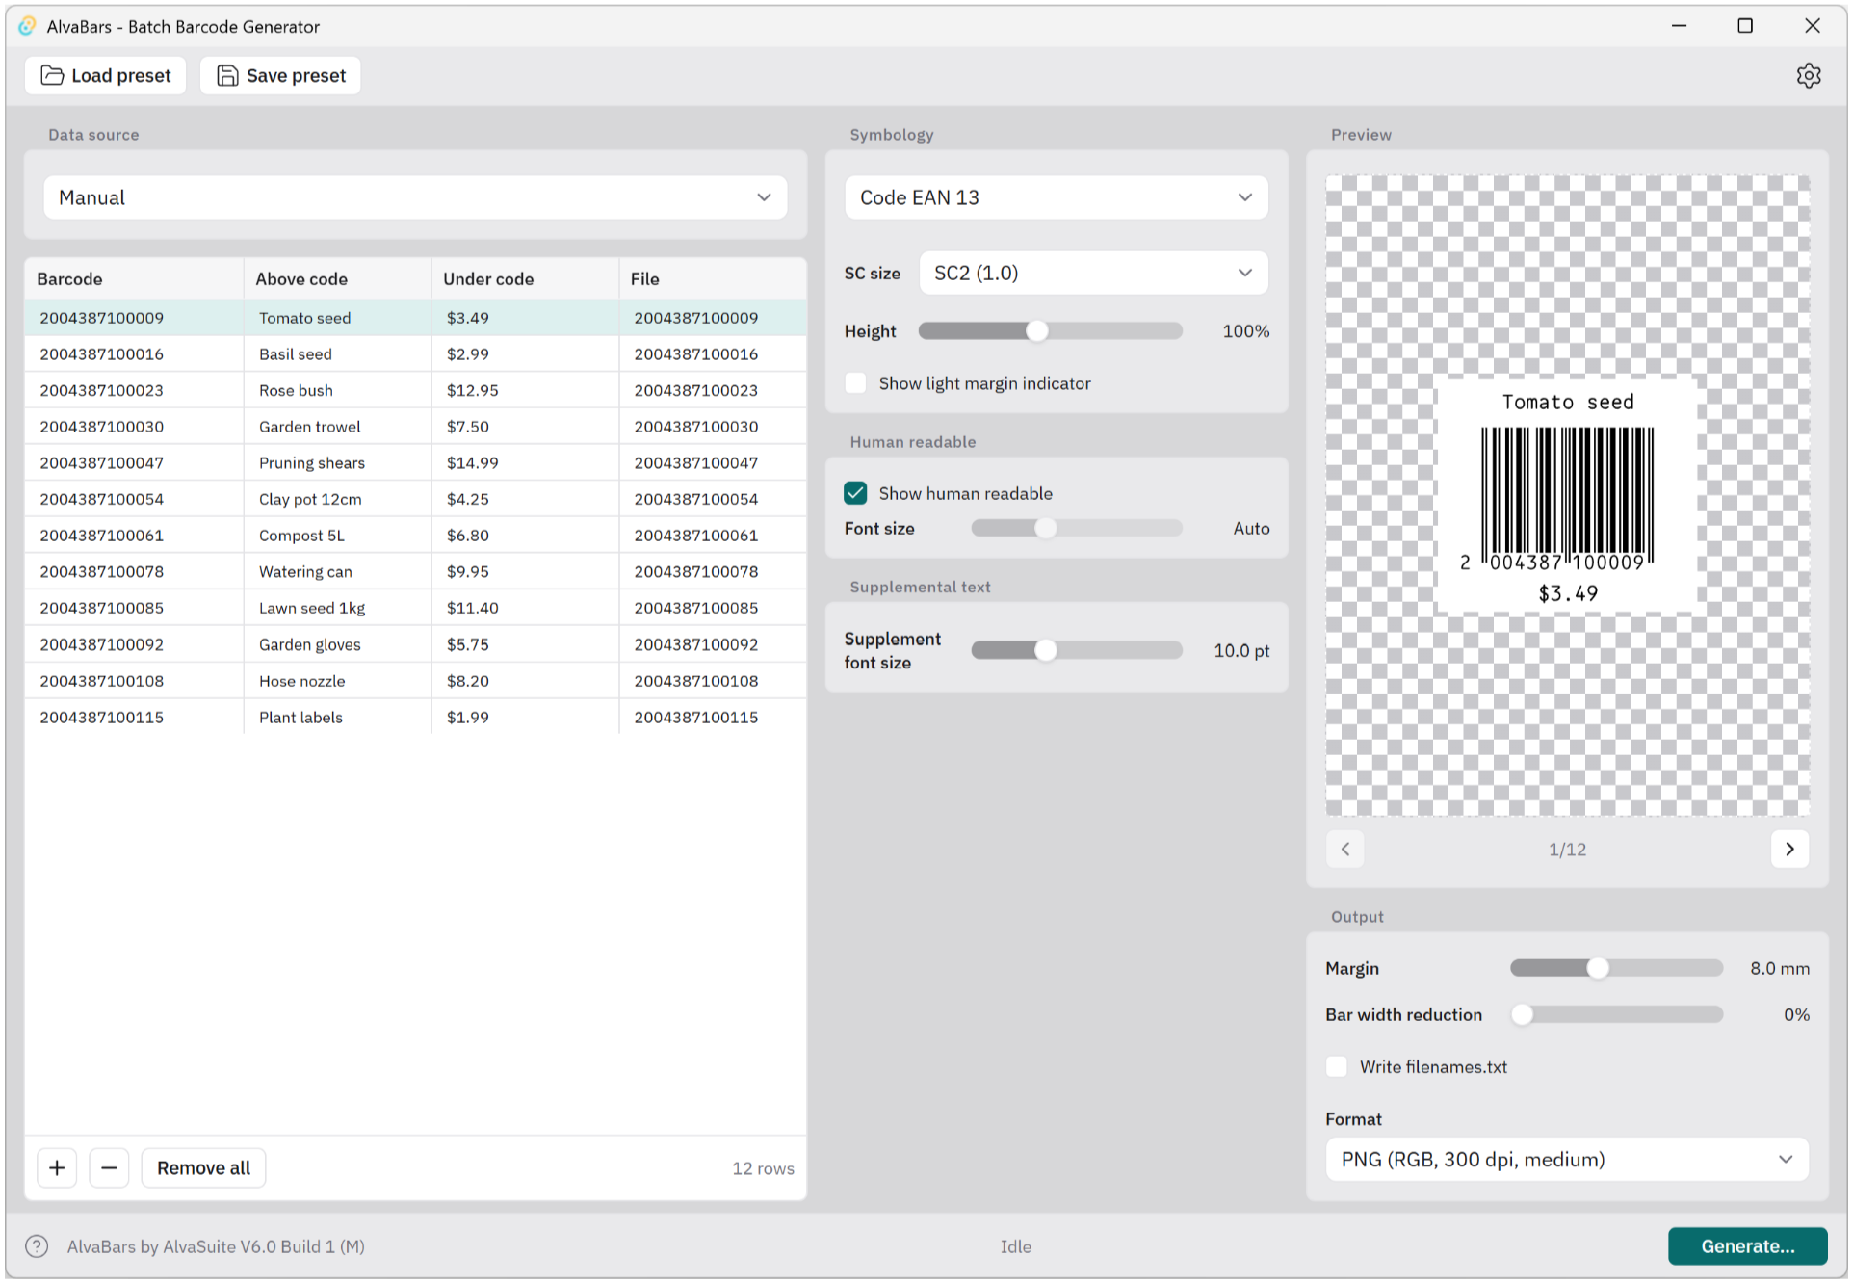Select the $14.99 price cell
The image size is (1853, 1283).
[x=525, y=463]
